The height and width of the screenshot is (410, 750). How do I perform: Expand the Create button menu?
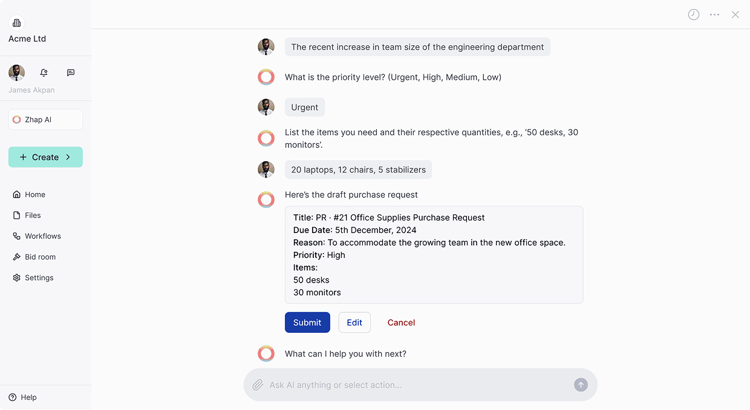pos(45,157)
